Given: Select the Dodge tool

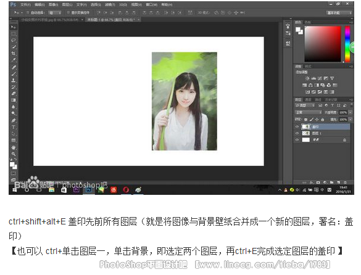Looking at the screenshot, I should 14,113.
